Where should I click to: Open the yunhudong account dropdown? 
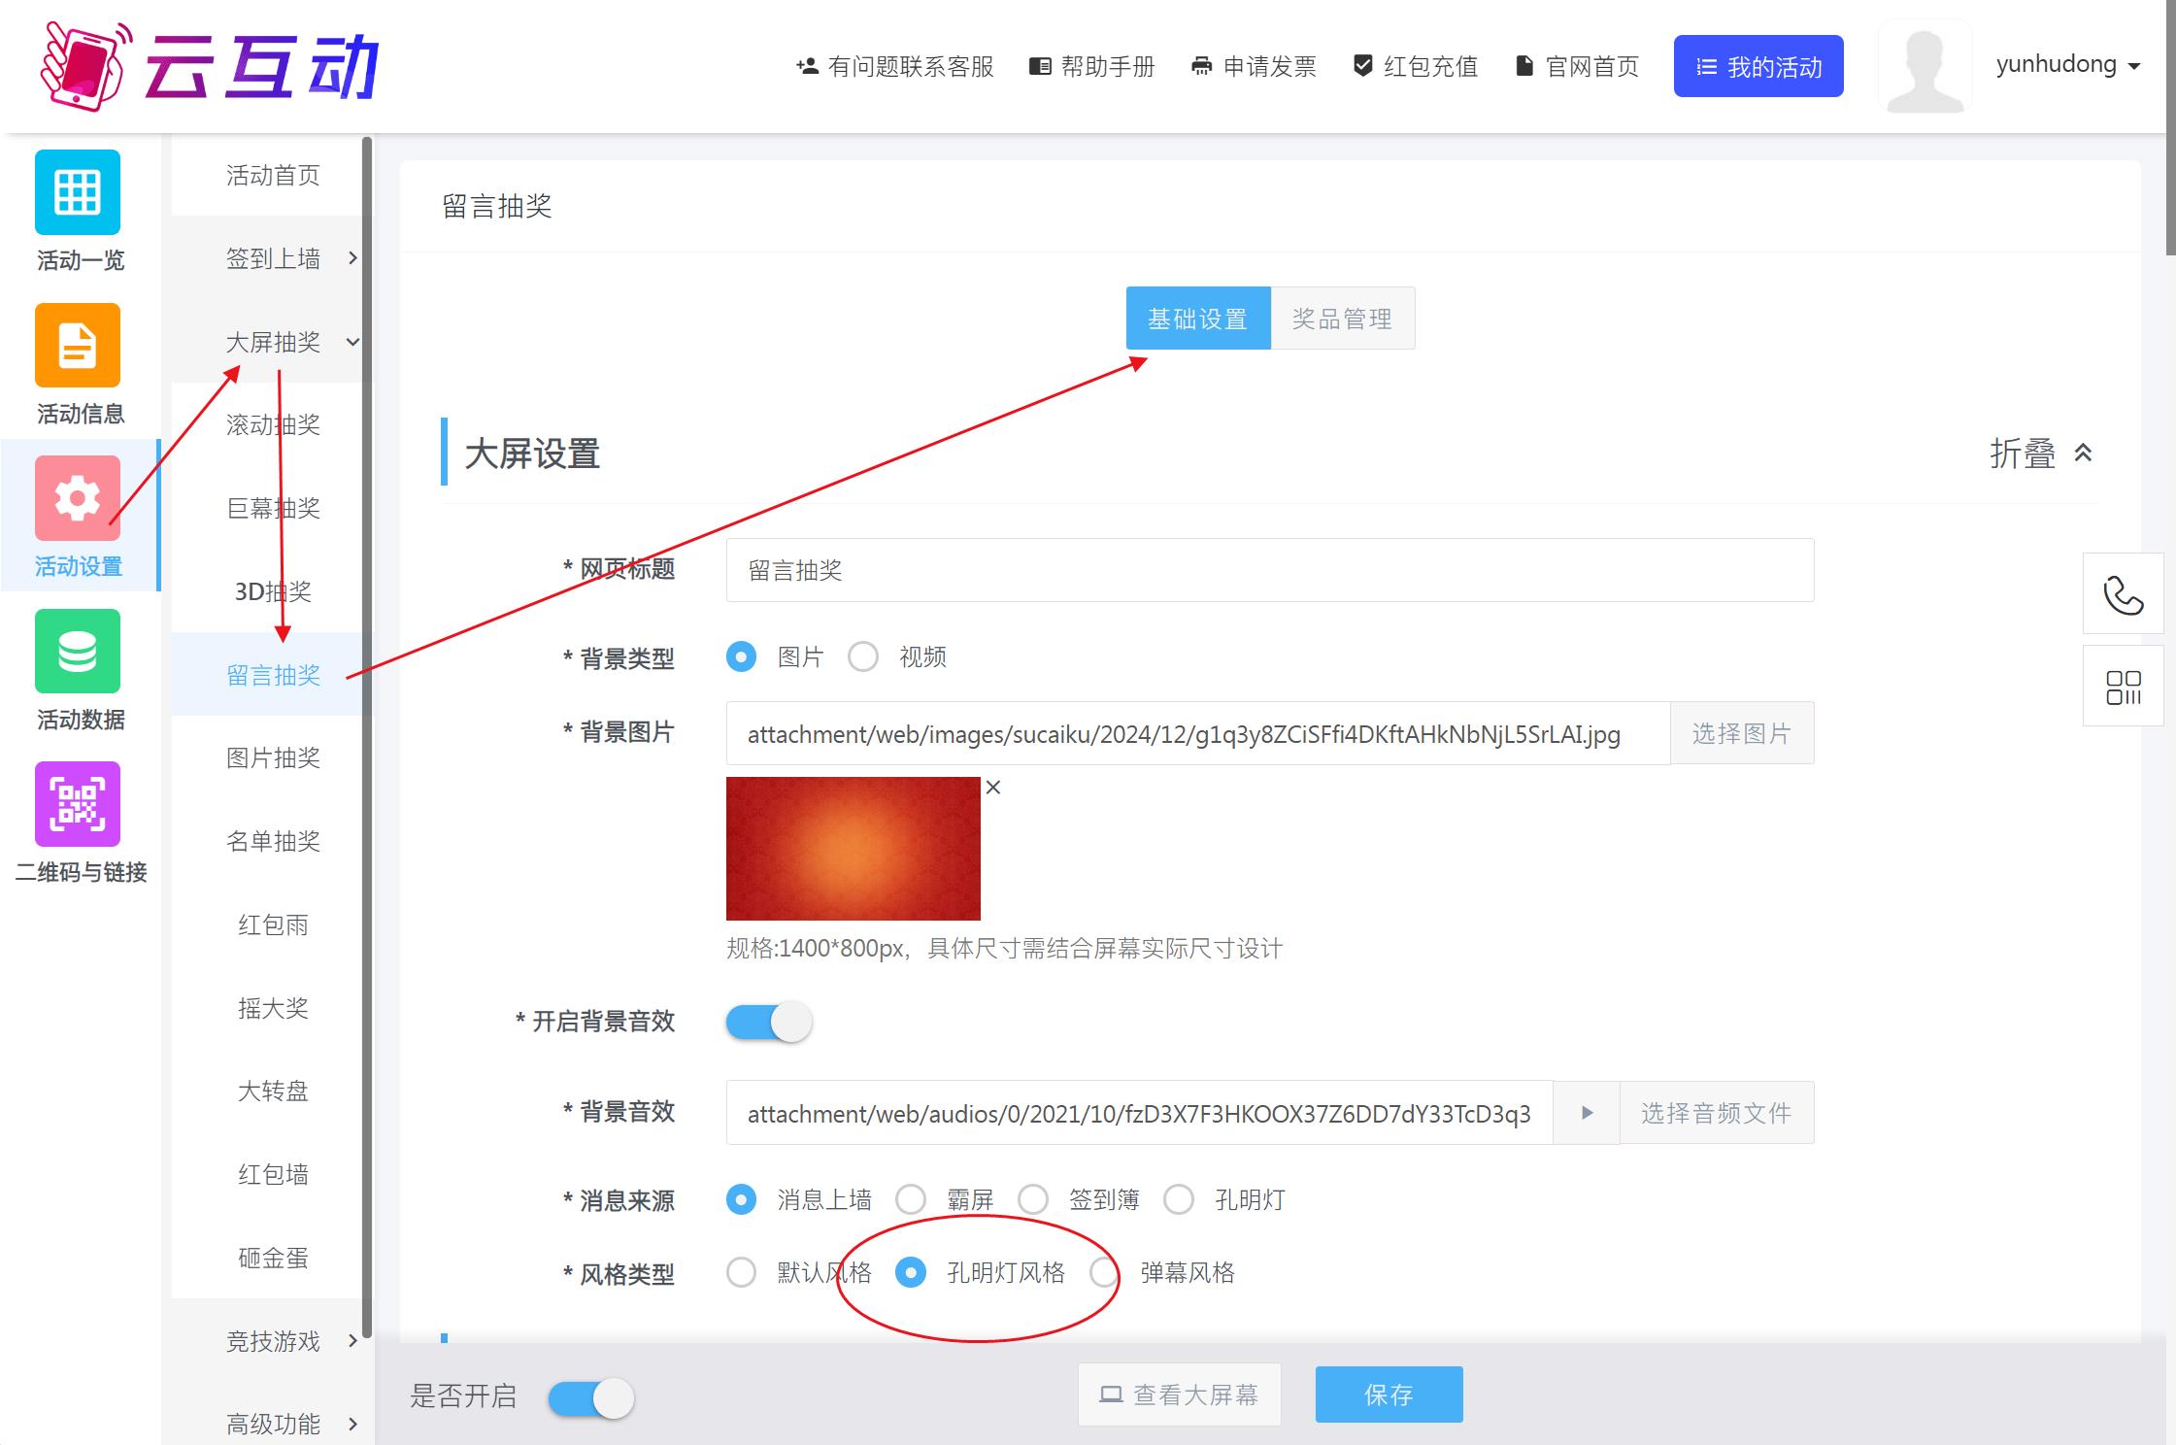[x=2068, y=65]
